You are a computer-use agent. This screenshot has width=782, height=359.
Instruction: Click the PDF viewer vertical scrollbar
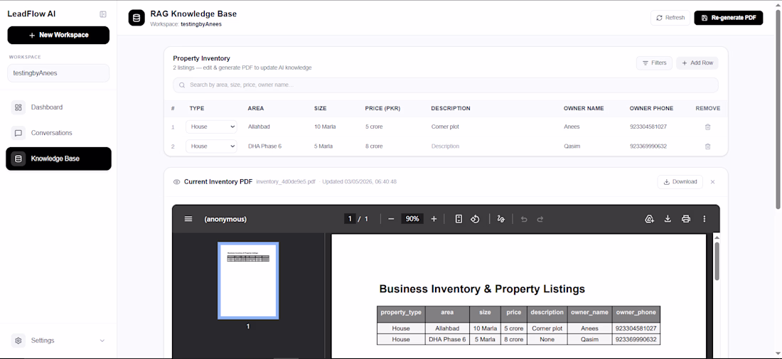coord(717,261)
